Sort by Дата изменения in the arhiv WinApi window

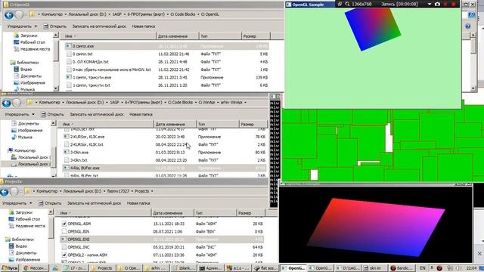[x=175, y=124]
